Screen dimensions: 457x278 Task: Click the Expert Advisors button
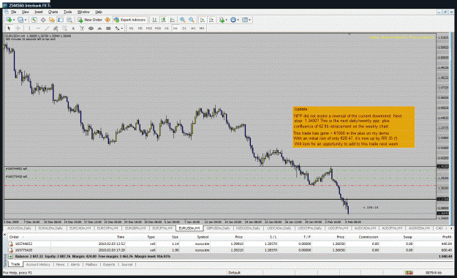click(x=129, y=20)
